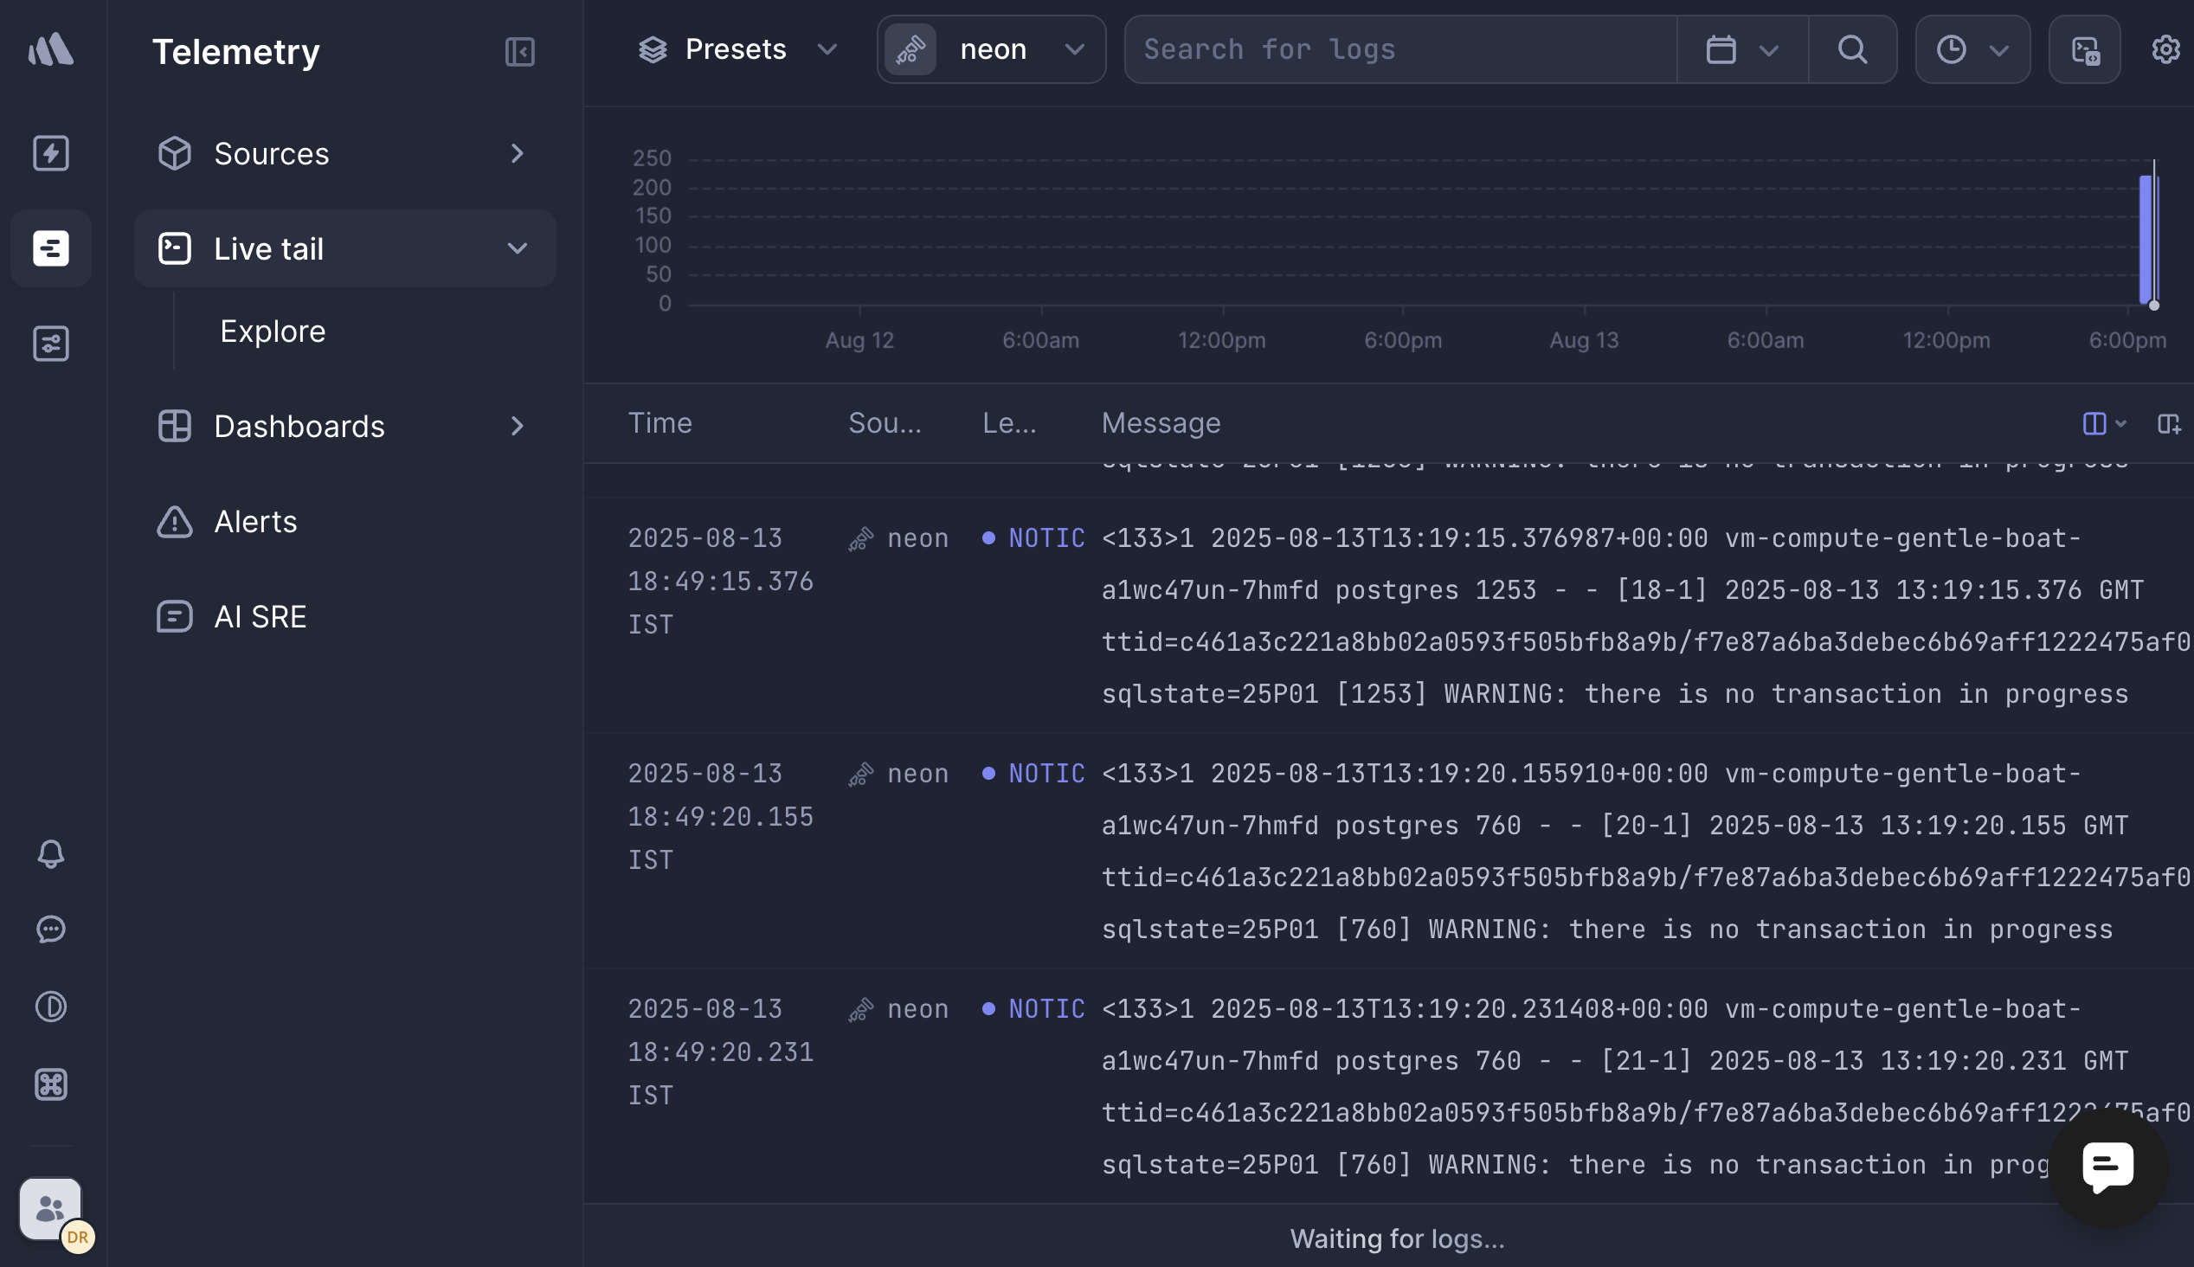The width and height of the screenshot is (2194, 1267).
Task: Open the live terminal view toggle near settings
Action: (2084, 49)
